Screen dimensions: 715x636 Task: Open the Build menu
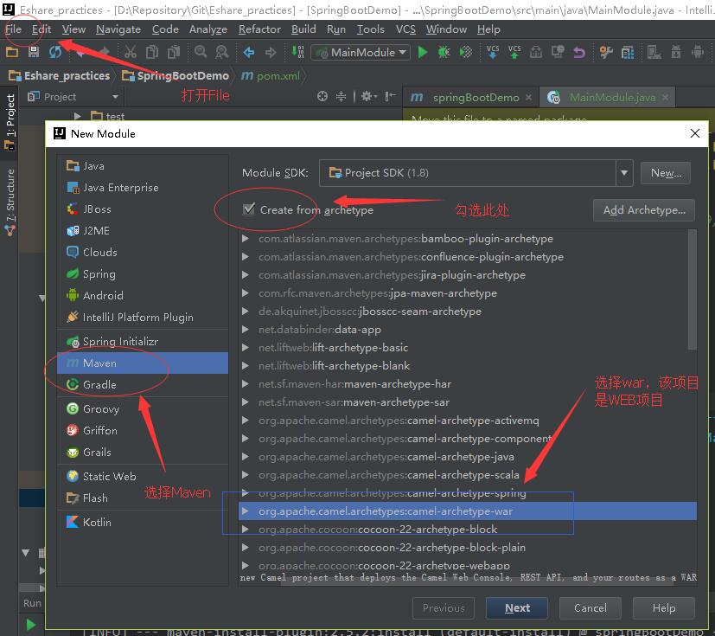303,29
